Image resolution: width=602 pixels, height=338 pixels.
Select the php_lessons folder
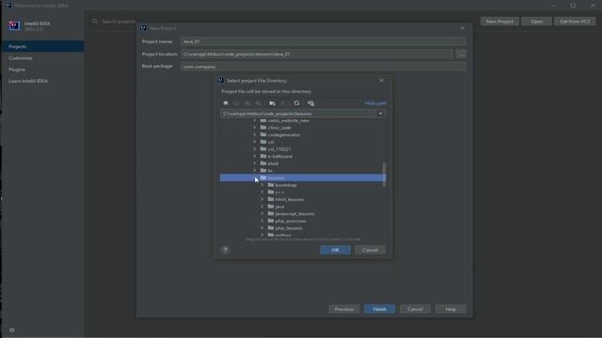[289, 228]
